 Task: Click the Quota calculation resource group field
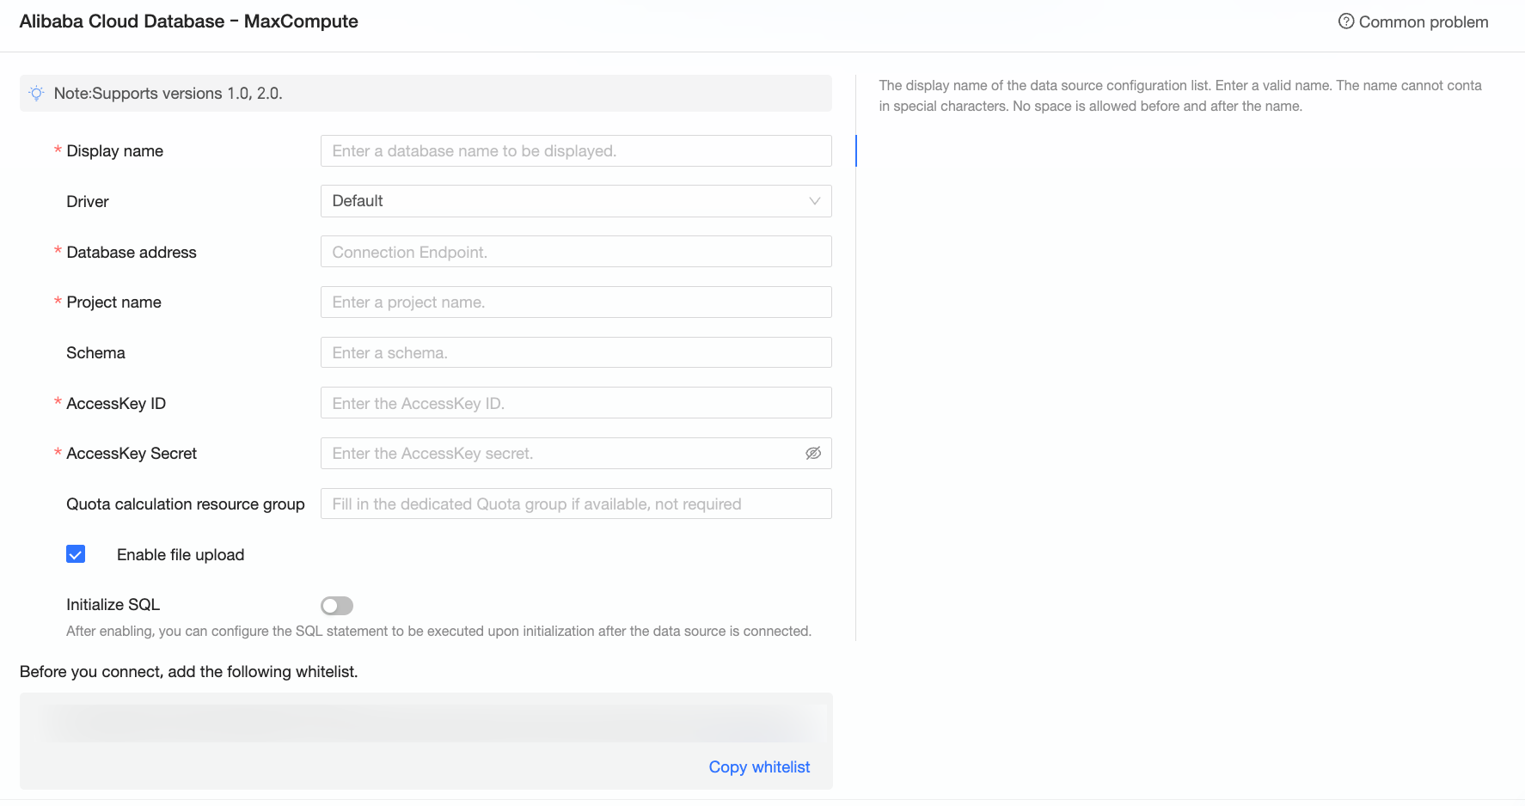(x=575, y=504)
